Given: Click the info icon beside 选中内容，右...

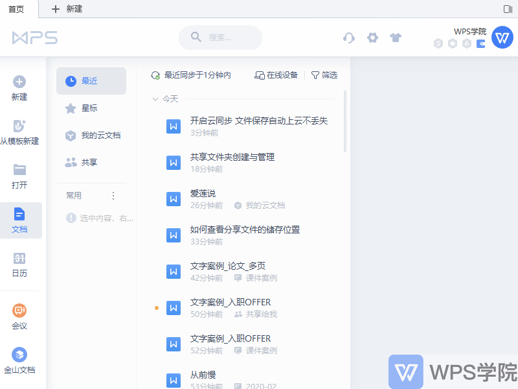Looking at the screenshot, I should tap(71, 218).
